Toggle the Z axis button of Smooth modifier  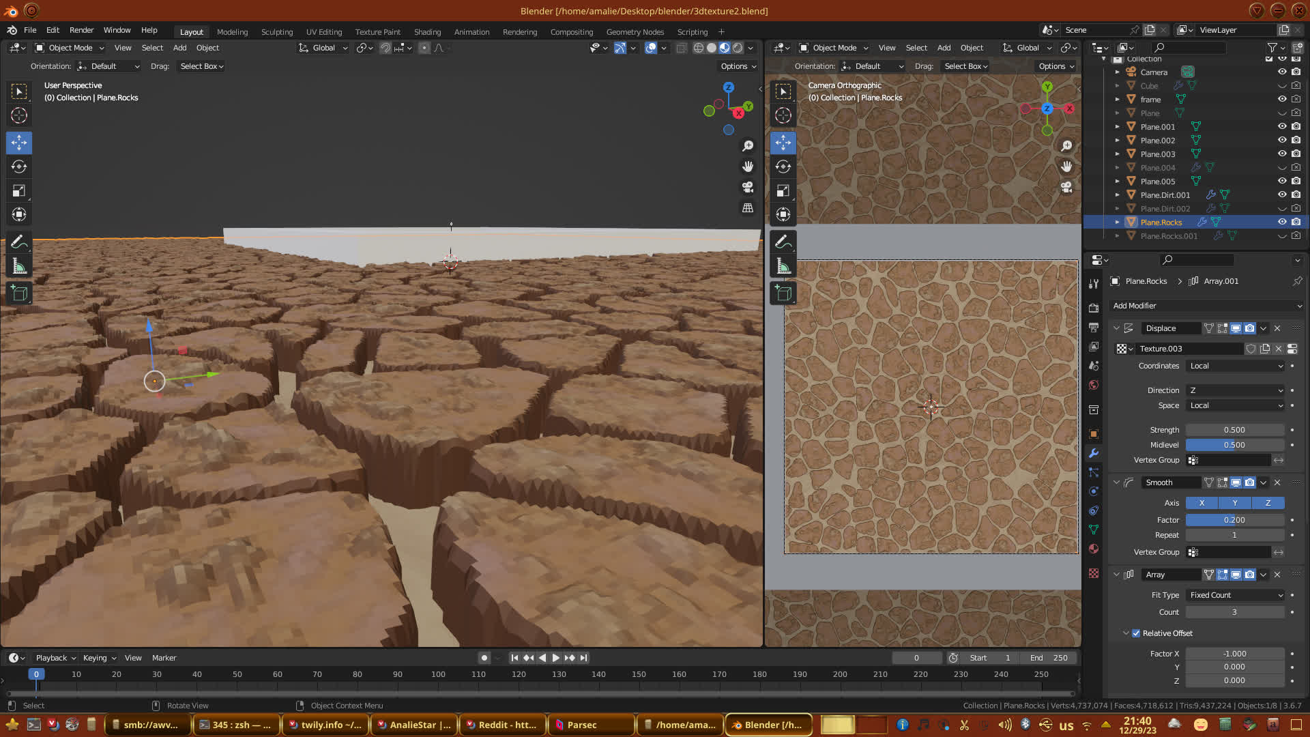point(1268,503)
